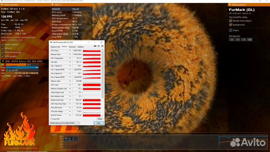Select the Sensors tab in GPU-Z
Image resolution: width=270 pixels, height=152 pixels.
64,47
